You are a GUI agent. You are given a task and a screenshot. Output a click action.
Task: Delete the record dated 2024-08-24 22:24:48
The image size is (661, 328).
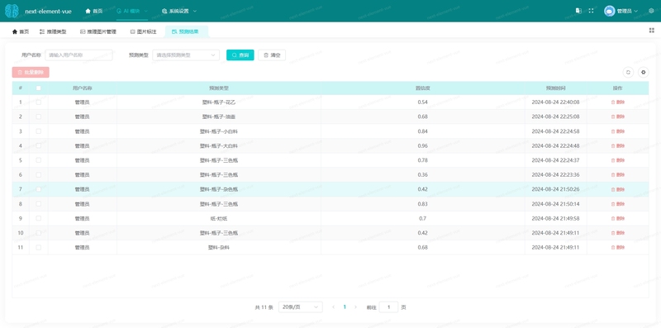point(618,145)
